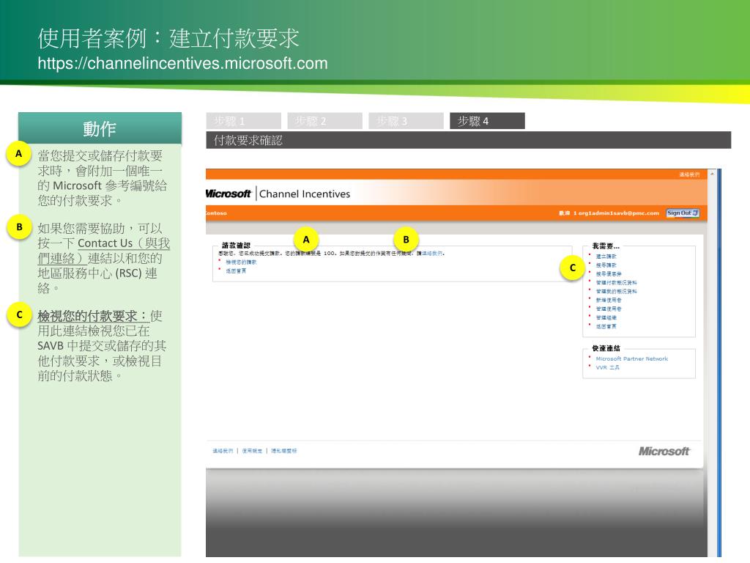750x563 pixels.
Task: Click the Contoso organization name
Action: [x=216, y=213]
